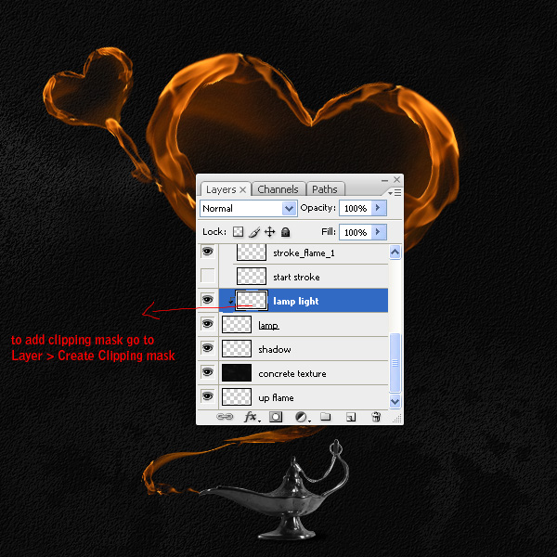Toggle visibility of up flame layer
557x557 pixels.
[x=208, y=395]
